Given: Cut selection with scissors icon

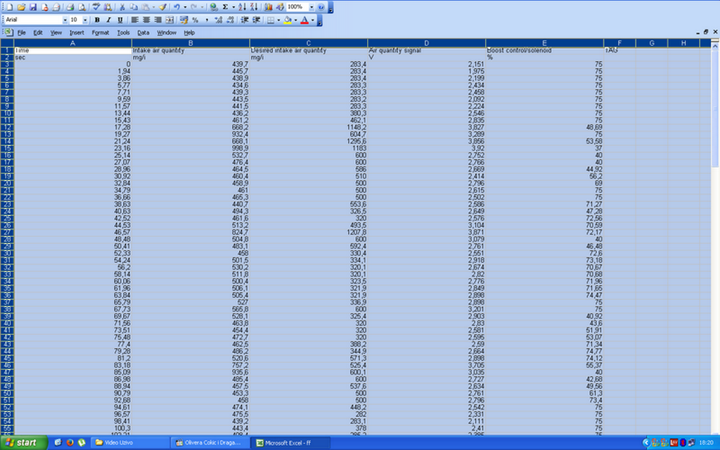Looking at the screenshot, I should (x=122, y=7).
